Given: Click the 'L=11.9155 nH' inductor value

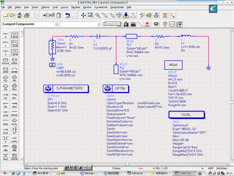Looking at the screenshot, I should coord(190,47).
